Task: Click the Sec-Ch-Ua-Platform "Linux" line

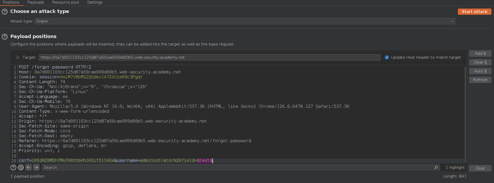Action: [53, 92]
